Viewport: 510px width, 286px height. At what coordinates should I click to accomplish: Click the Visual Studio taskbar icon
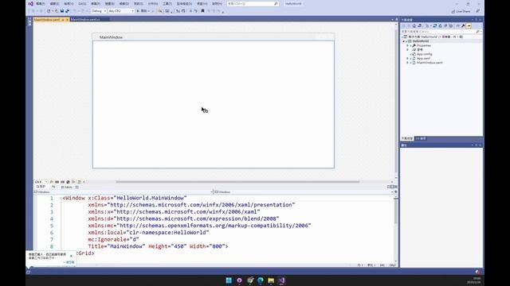281,280
